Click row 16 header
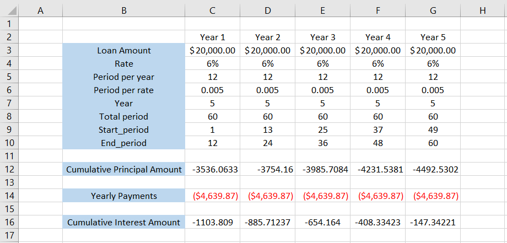This screenshot has height=243, width=507. point(9,223)
